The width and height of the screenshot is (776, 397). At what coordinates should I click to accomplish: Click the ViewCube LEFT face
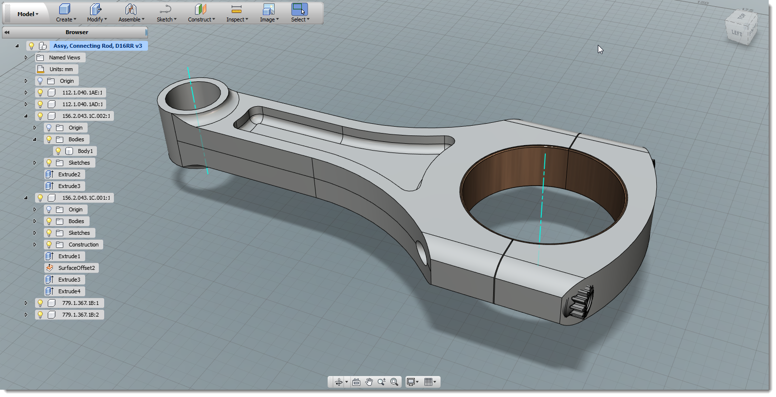pyautogui.click(x=737, y=33)
